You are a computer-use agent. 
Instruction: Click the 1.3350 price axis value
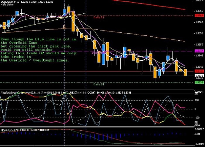click(199, 45)
